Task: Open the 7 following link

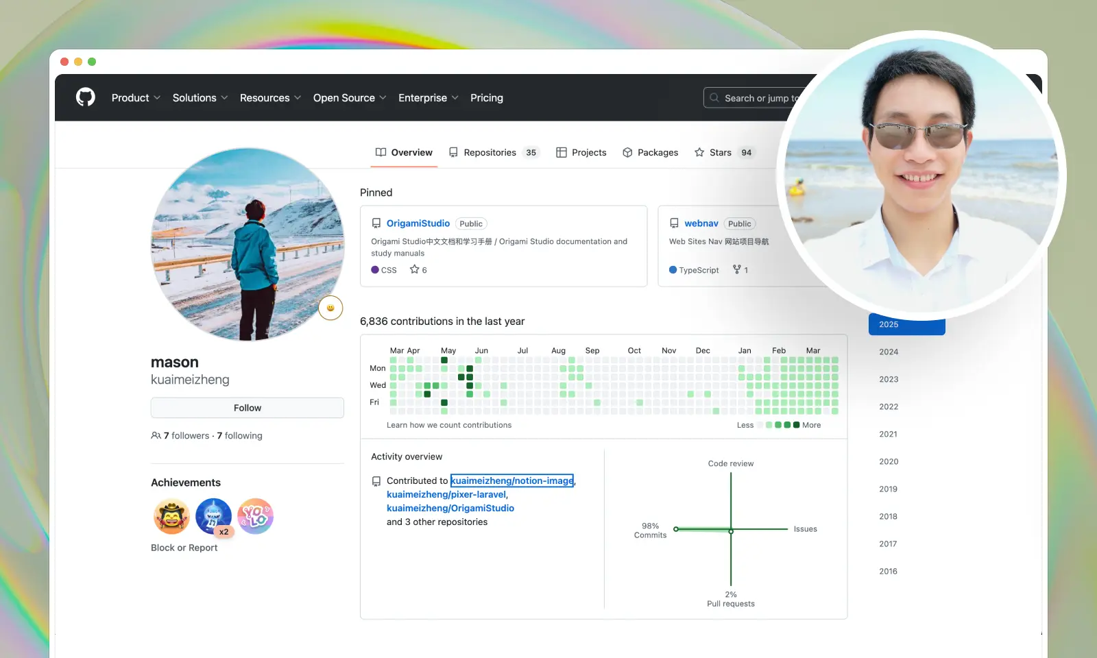Action: click(240, 436)
